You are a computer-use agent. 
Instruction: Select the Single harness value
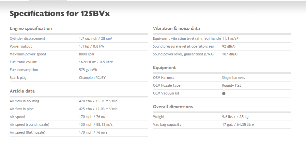coord(233,78)
